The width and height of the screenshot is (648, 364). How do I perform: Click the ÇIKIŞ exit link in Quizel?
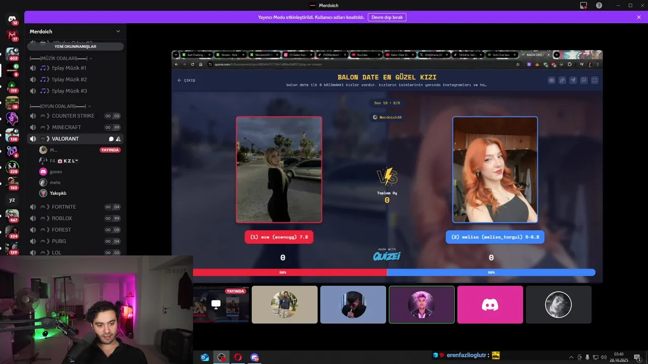click(x=186, y=80)
